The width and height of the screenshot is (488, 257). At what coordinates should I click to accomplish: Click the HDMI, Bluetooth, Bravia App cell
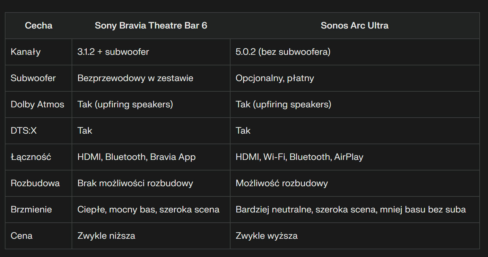[x=151, y=157]
